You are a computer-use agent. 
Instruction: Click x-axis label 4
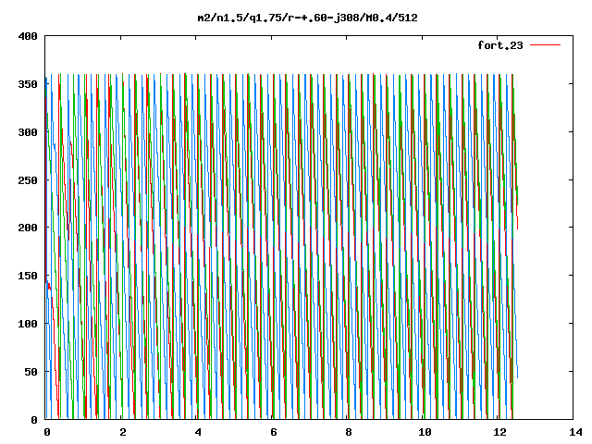(x=198, y=432)
